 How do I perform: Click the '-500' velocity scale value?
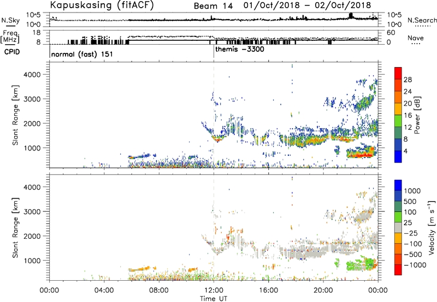tap(413, 254)
